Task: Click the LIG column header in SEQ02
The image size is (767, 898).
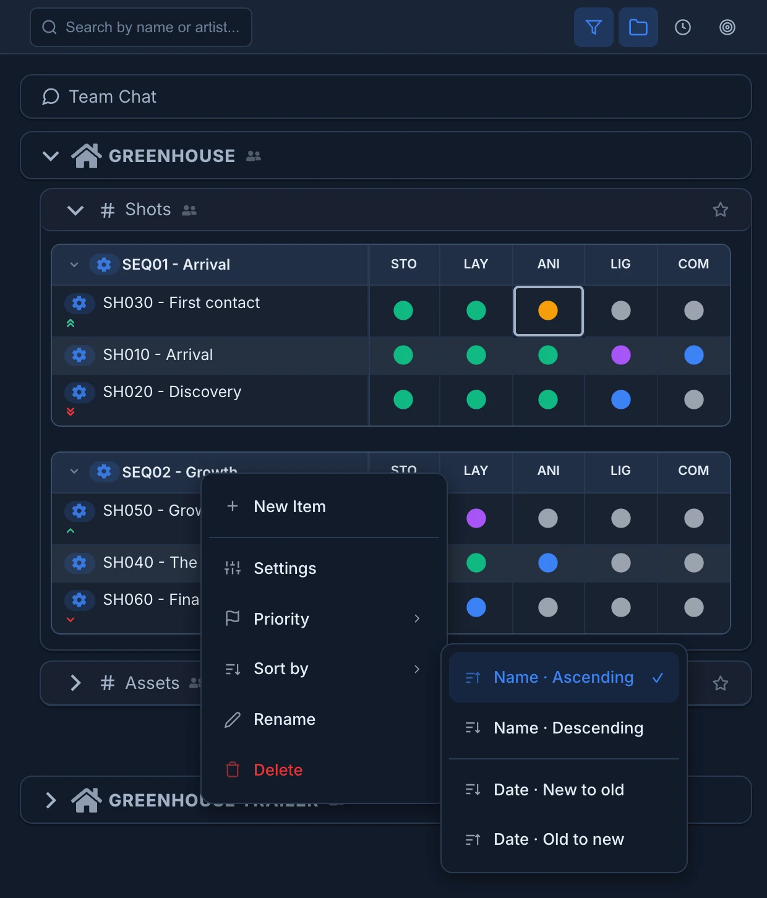Action: (620, 471)
